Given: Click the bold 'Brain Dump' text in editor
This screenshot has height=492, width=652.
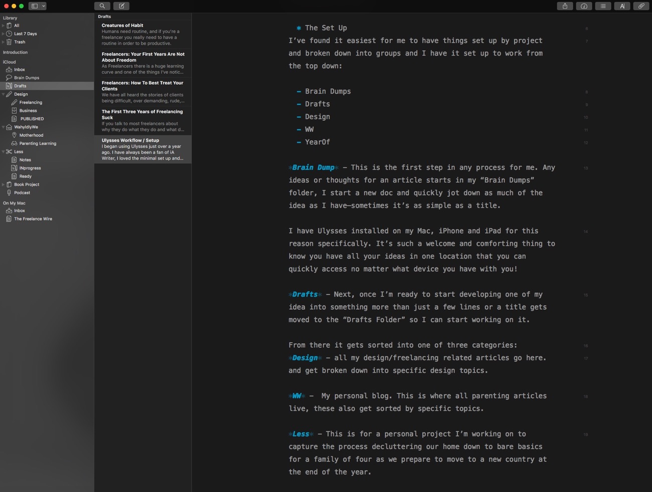Looking at the screenshot, I should [313, 167].
